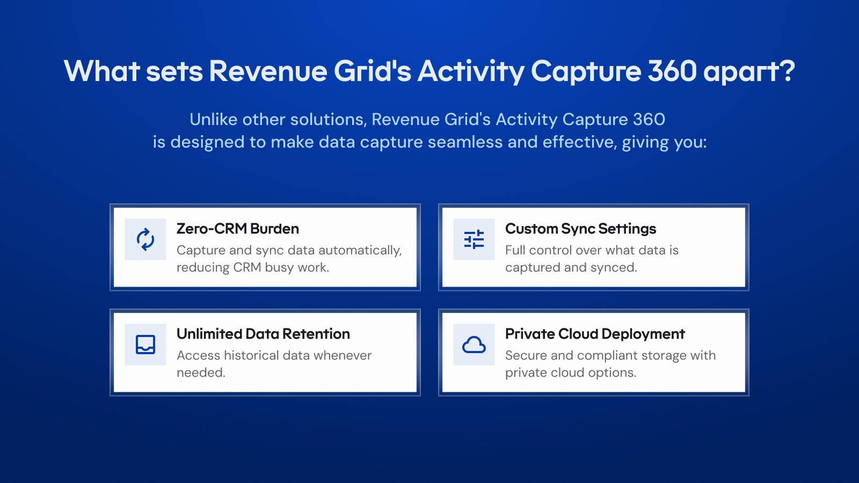The height and width of the screenshot is (483, 859).
Task: Select the Private Cloud Deployment card title
Action: [595, 334]
